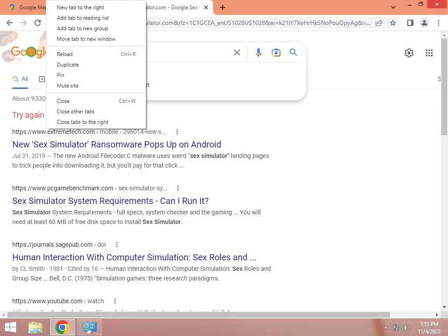Open 'Human Interaction With Computer Simulation' result
The image size is (448, 336).
click(x=134, y=257)
